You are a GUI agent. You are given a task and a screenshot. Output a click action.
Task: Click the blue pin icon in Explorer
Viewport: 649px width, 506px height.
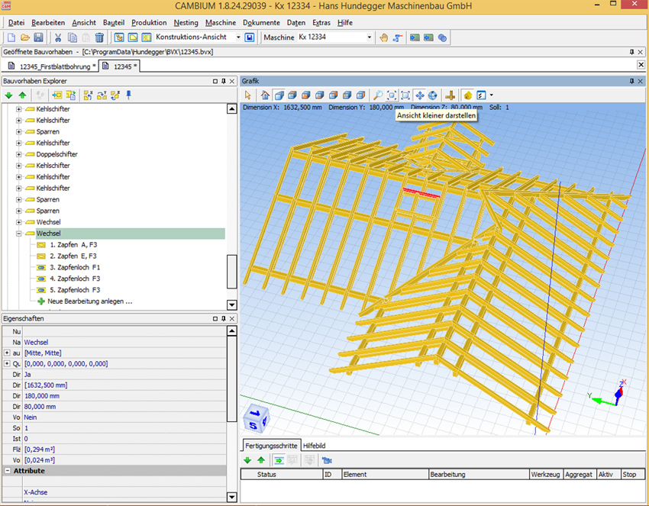(129, 95)
